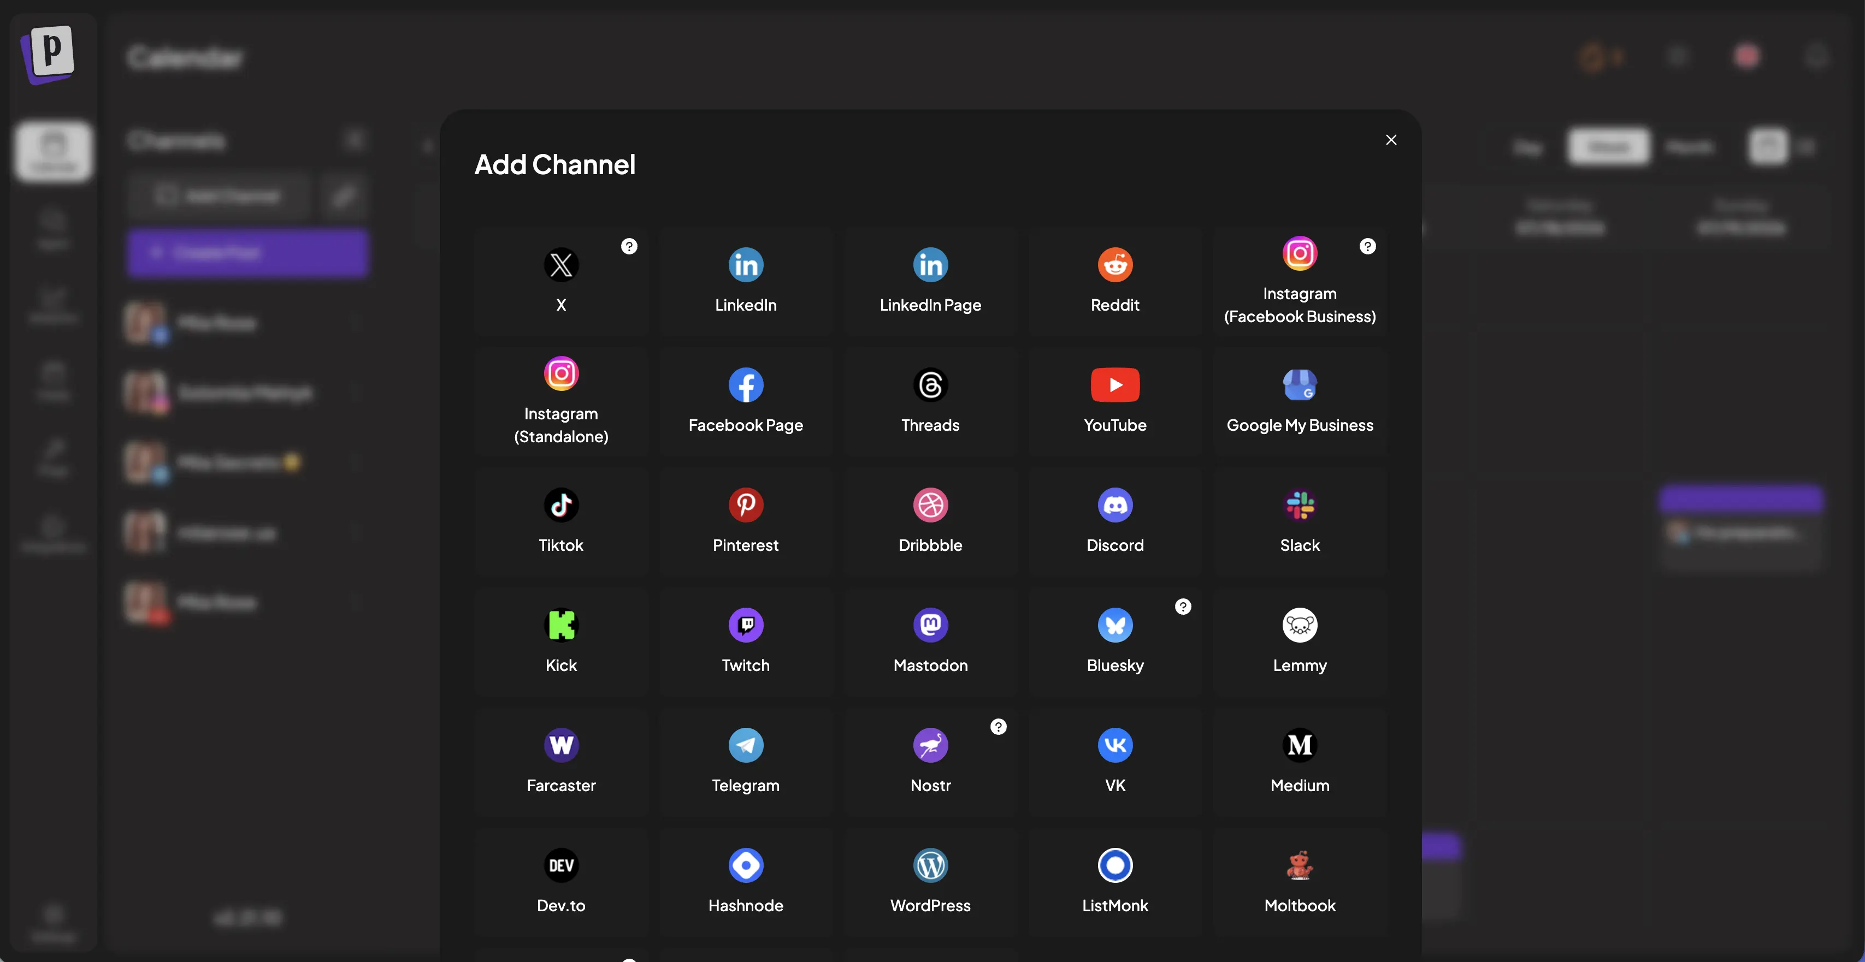Select Instagram (Facebook Business) channel

(1300, 282)
